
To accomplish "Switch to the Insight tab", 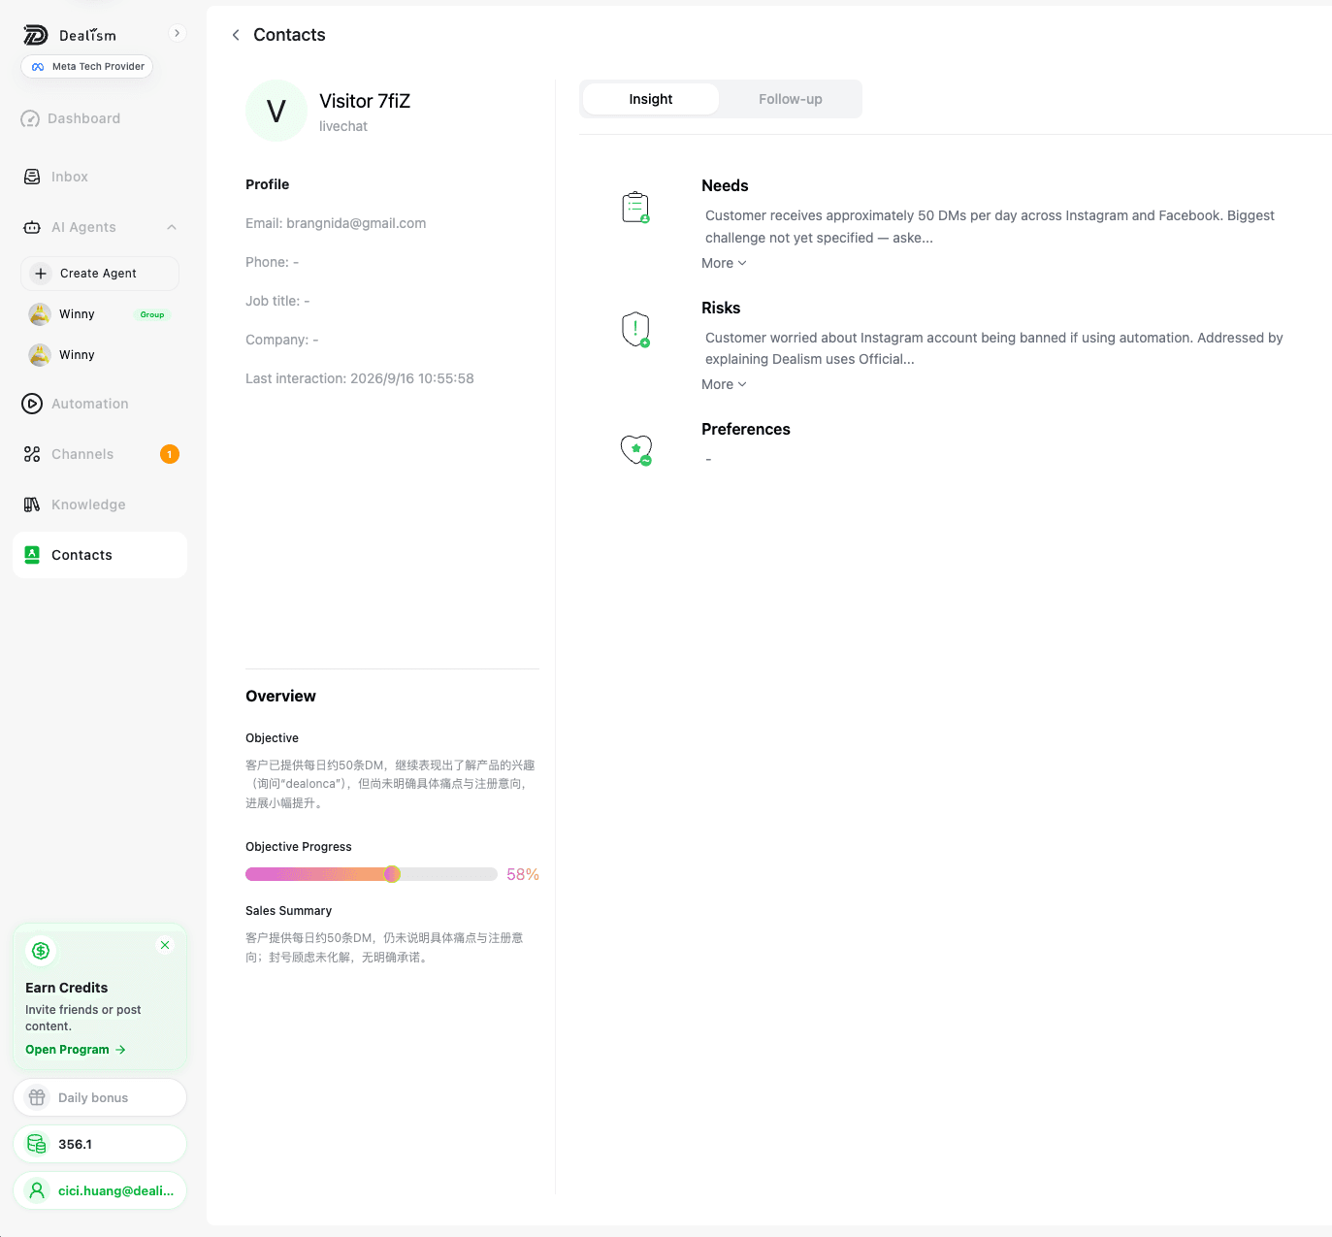I will pos(651,99).
